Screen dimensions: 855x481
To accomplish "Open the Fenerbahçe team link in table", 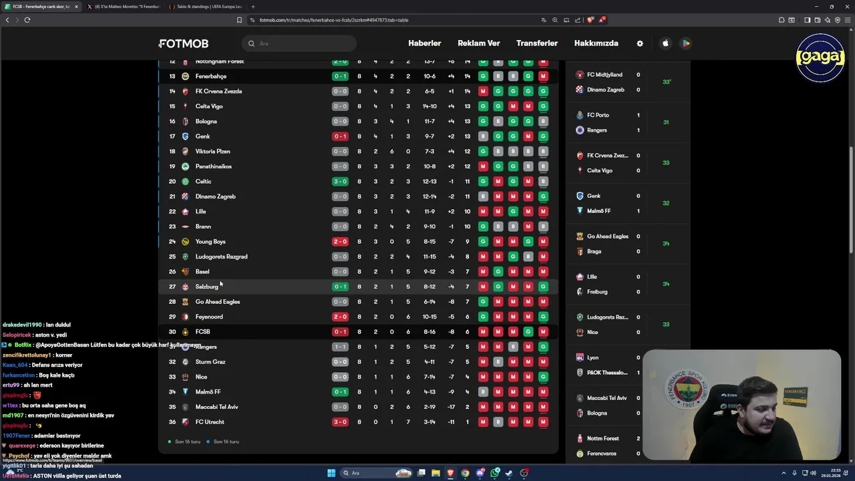I will tap(211, 76).
